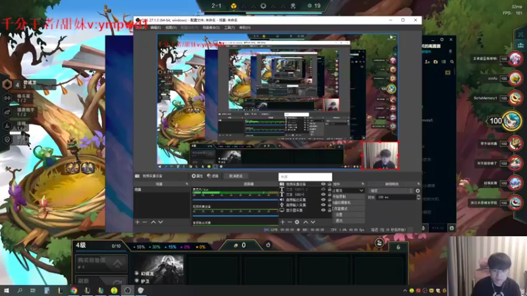Click the 强袭炮手 trait in game sidebar
The width and height of the screenshot is (527, 296).
19,112
